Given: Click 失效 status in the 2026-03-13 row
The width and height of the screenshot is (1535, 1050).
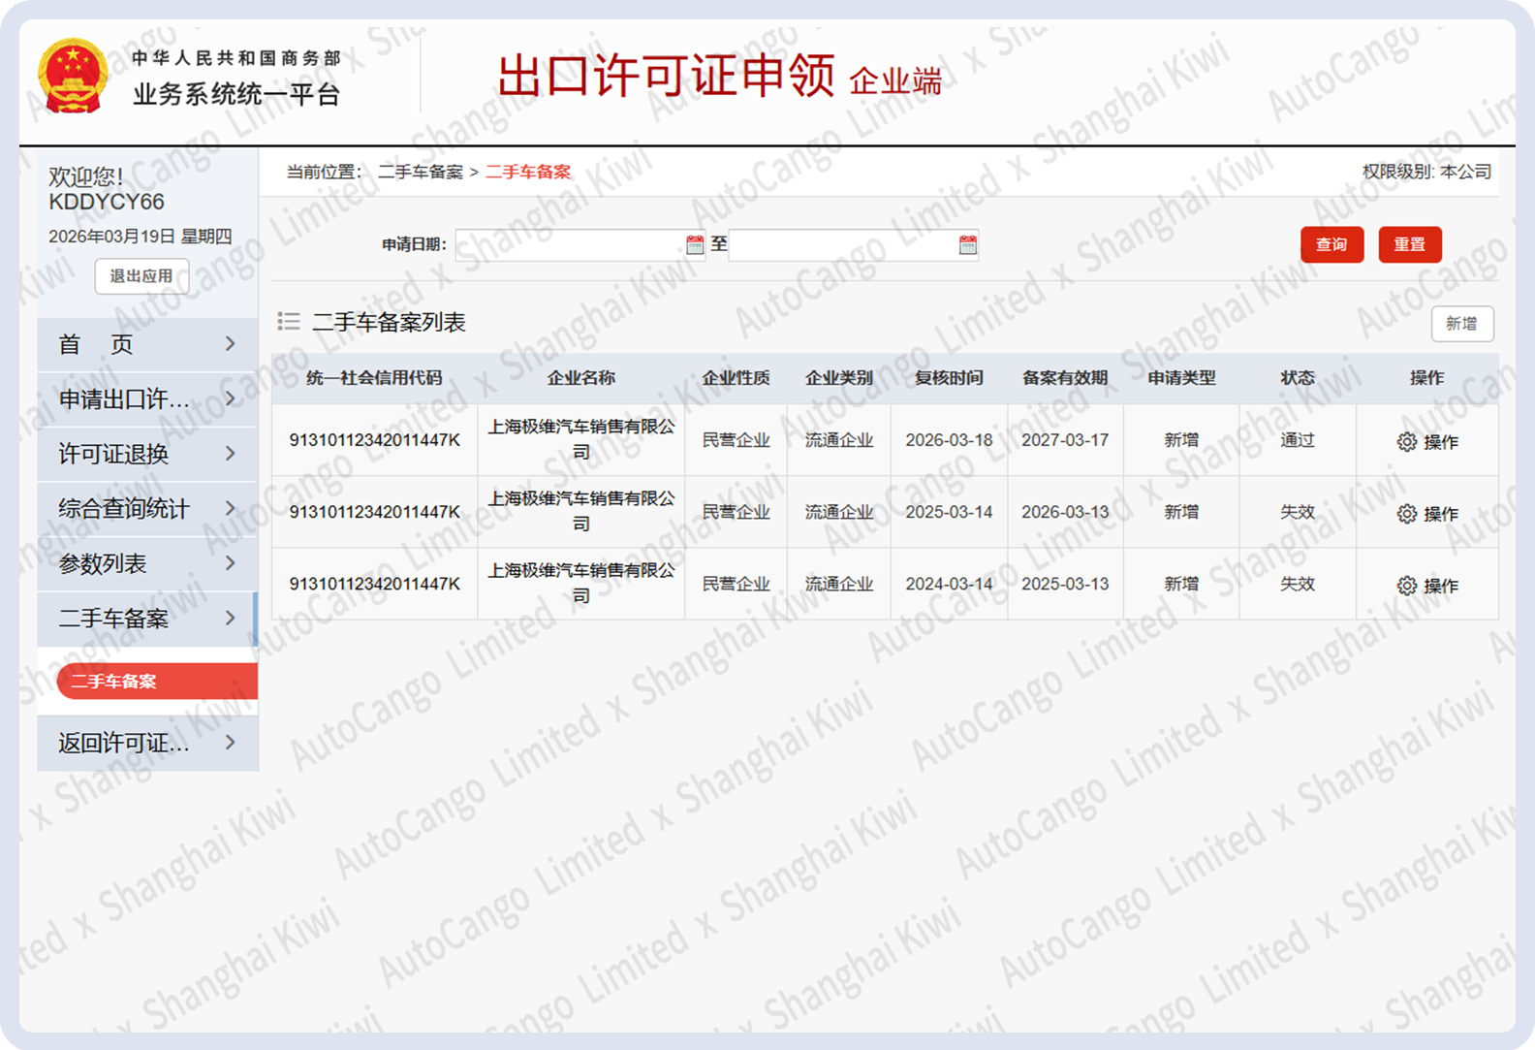Looking at the screenshot, I should (x=1298, y=512).
